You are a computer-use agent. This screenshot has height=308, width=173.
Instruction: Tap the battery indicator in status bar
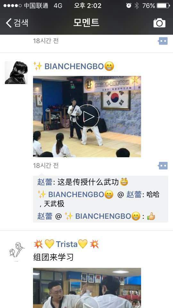tap(163, 6)
